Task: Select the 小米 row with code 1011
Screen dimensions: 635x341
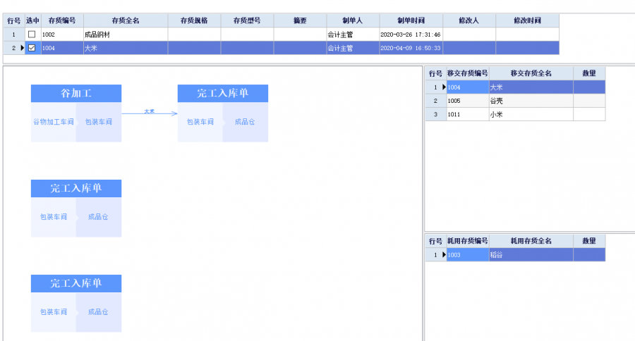Action: 529,114
